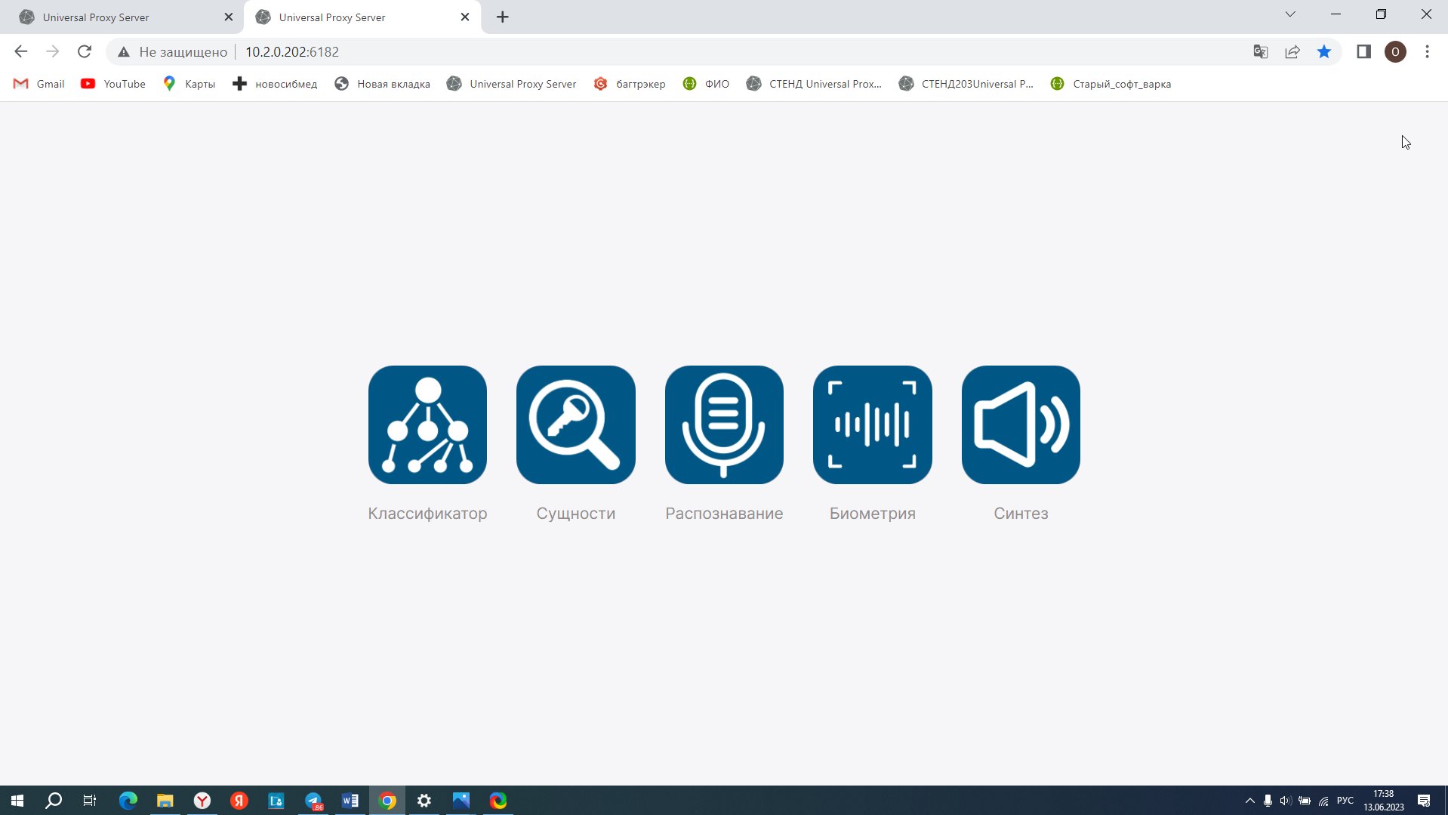Reload the current page

pos(85,52)
